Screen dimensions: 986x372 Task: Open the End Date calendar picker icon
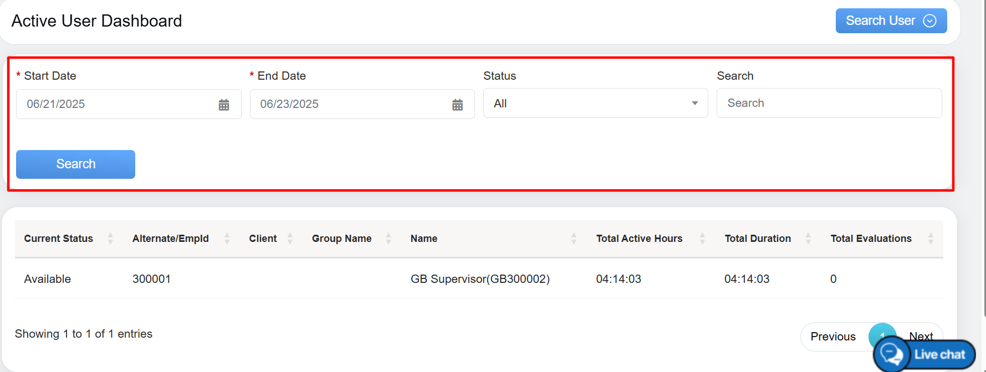pyautogui.click(x=457, y=105)
